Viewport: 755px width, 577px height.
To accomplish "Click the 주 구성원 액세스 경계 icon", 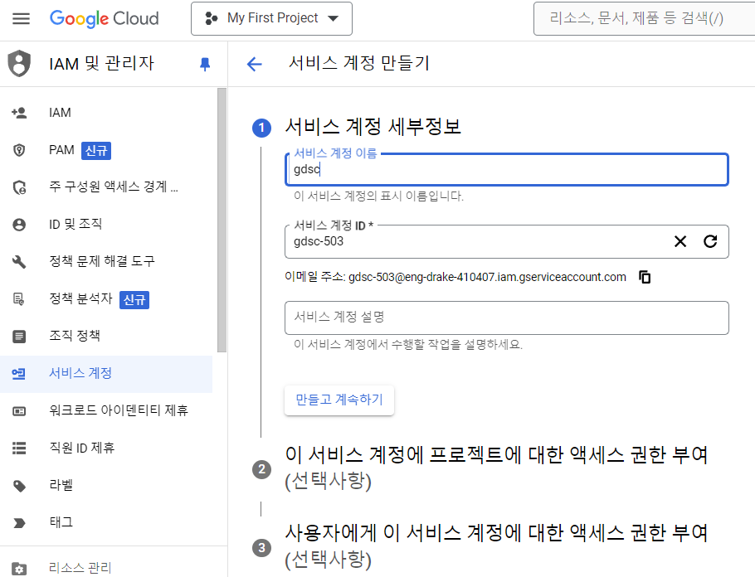I will 19,187.
